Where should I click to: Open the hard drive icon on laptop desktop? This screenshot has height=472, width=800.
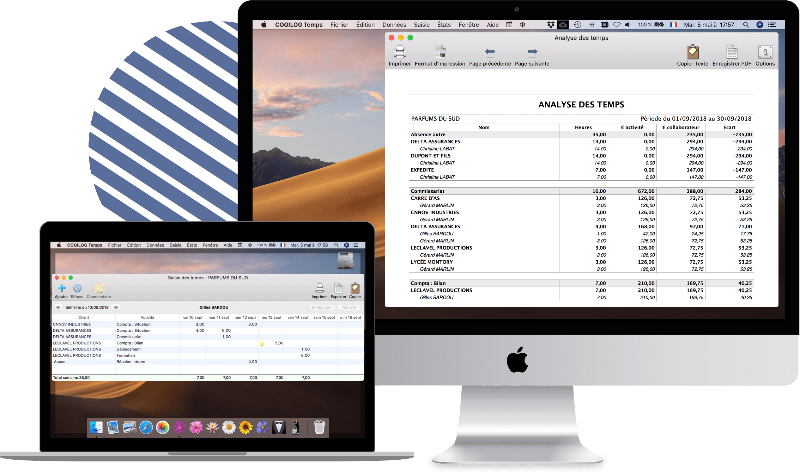[345, 261]
